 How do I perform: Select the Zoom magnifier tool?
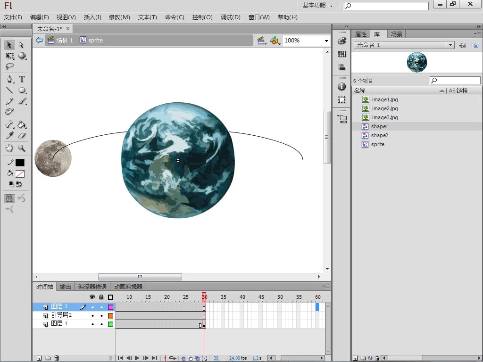click(22, 148)
